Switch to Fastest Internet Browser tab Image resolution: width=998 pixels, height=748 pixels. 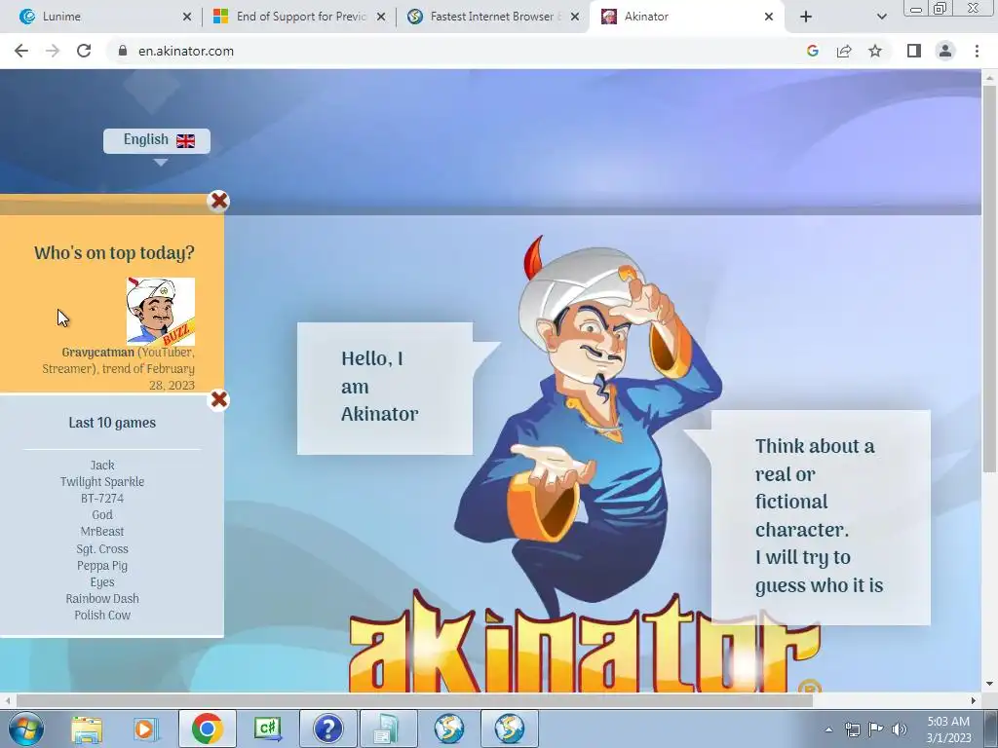click(495, 17)
